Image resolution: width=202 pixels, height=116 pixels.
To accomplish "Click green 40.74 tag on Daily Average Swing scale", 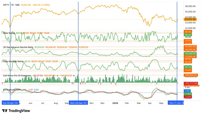I will (188, 67).
